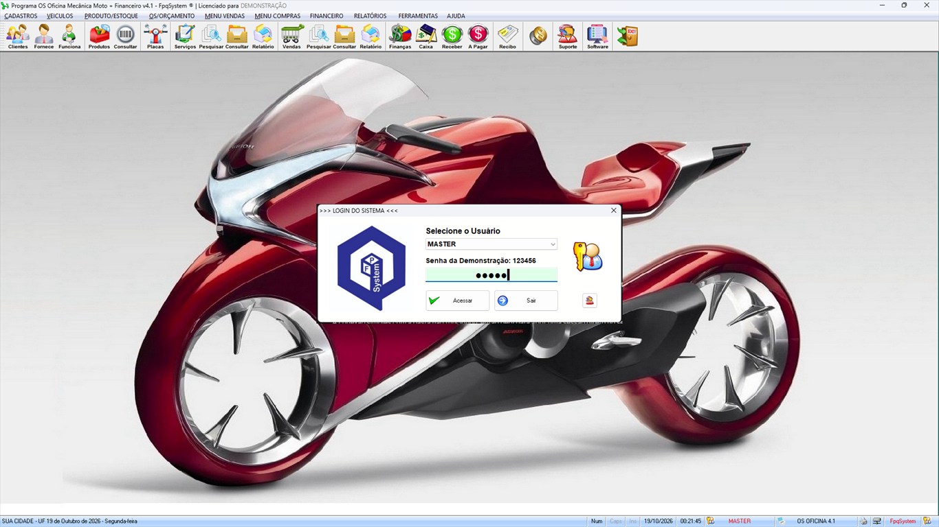Click Pesquisar next to Serviços
The image size is (939, 527).
coord(211,36)
